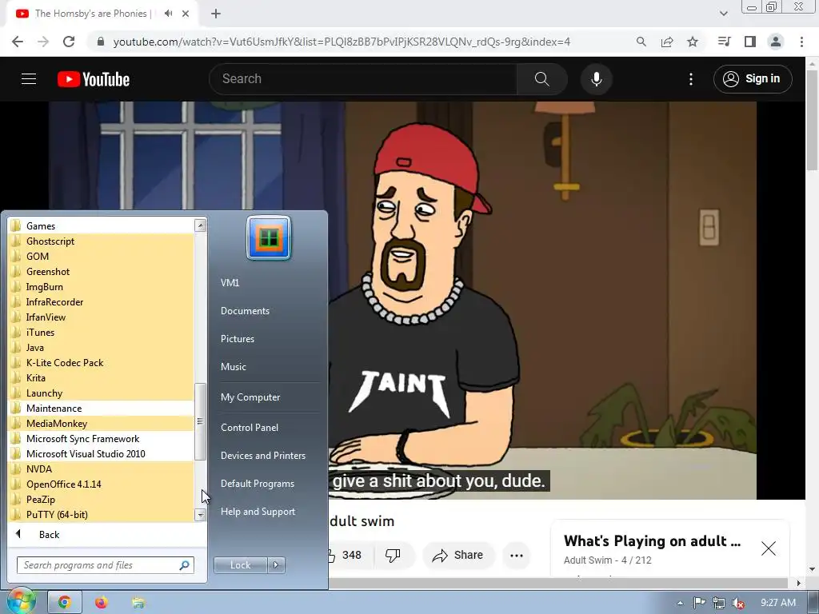Open YouTube settings three-dot menu
The width and height of the screenshot is (819, 614).
[x=691, y=79]
